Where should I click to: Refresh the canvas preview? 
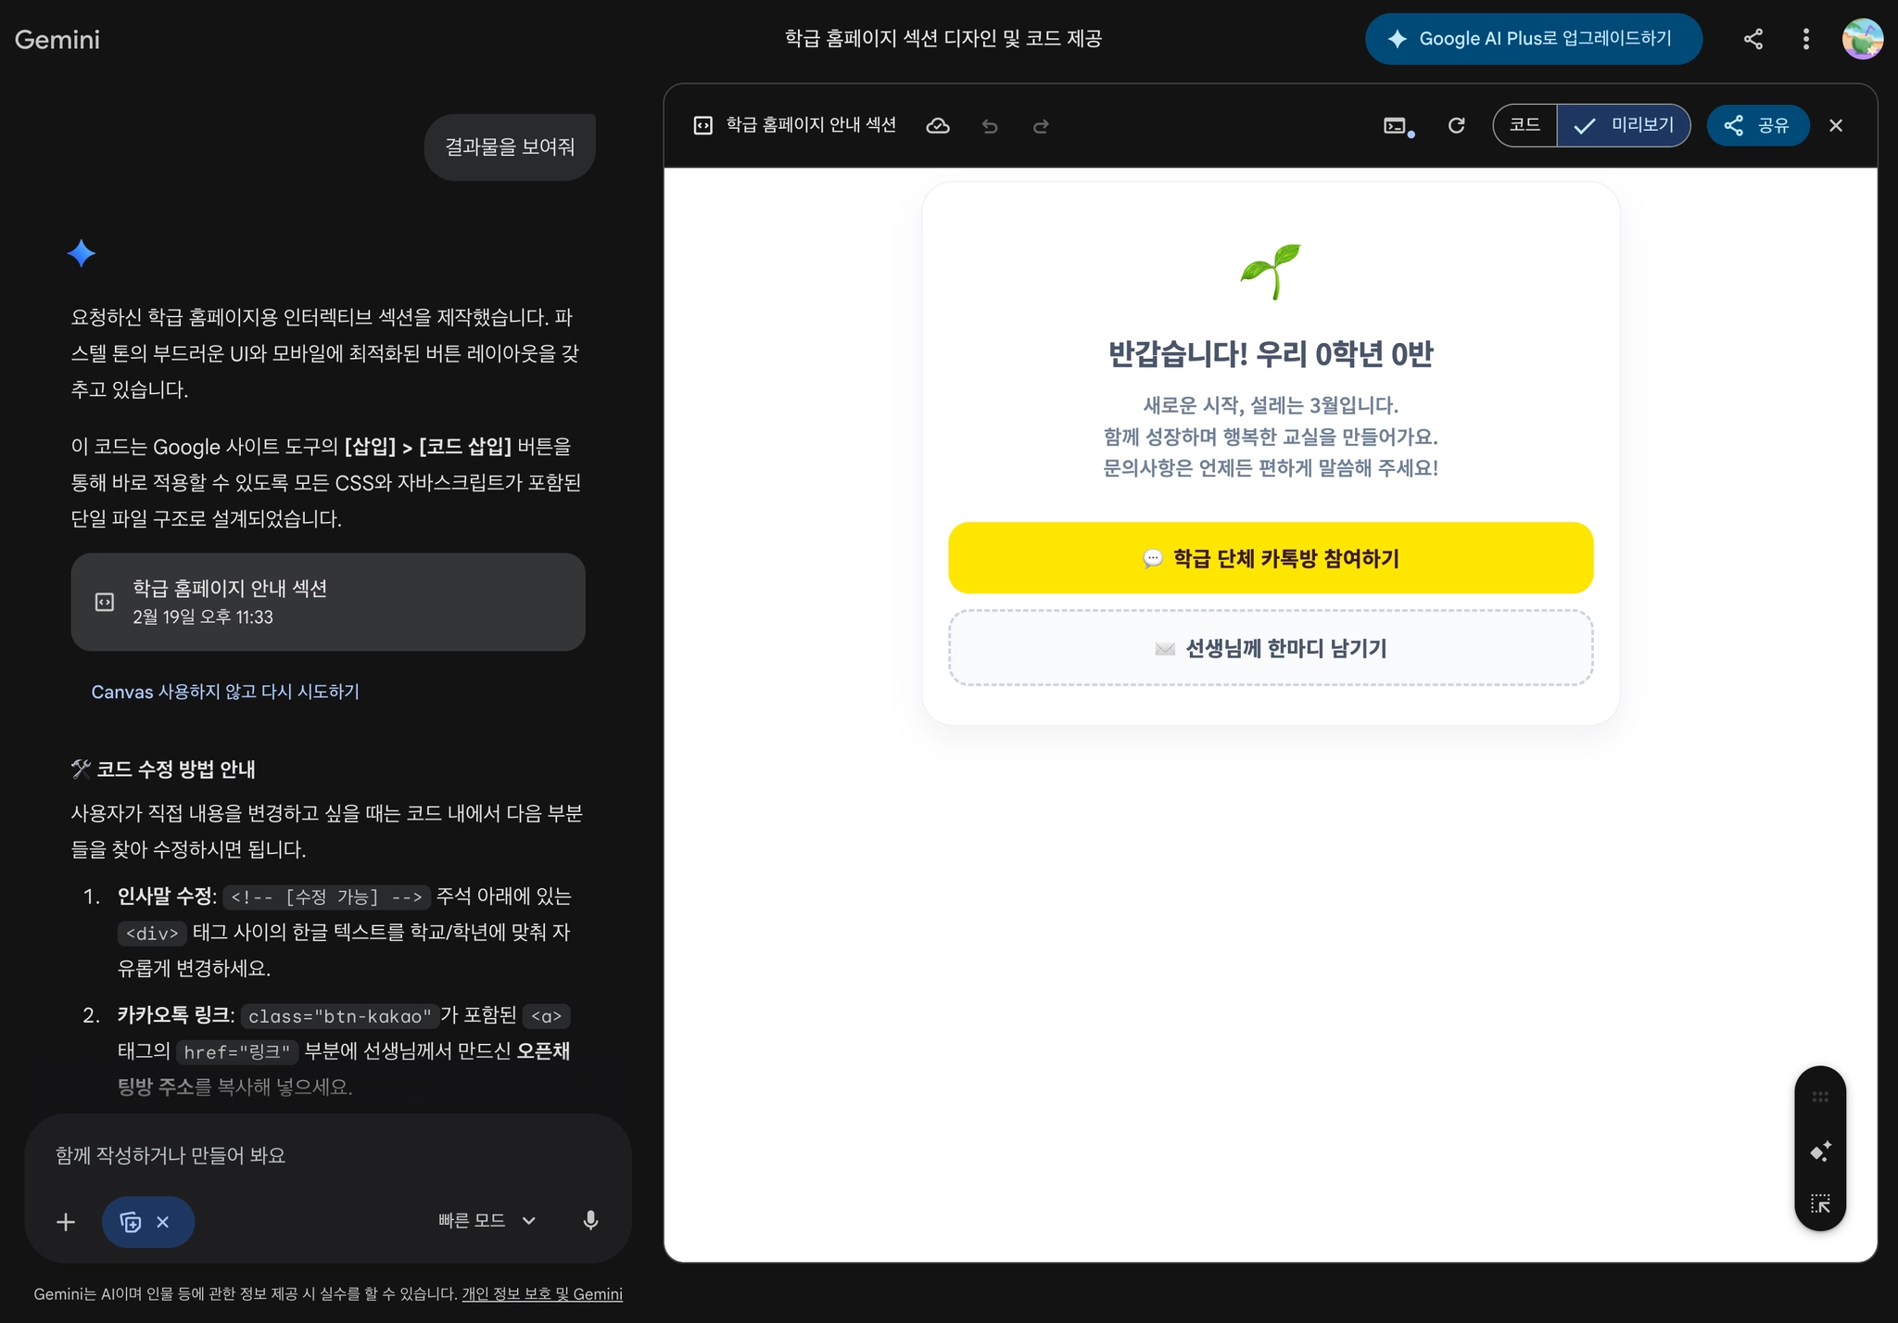(x=1456, y=125)
